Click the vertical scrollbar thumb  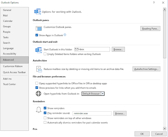click(164, 34)
